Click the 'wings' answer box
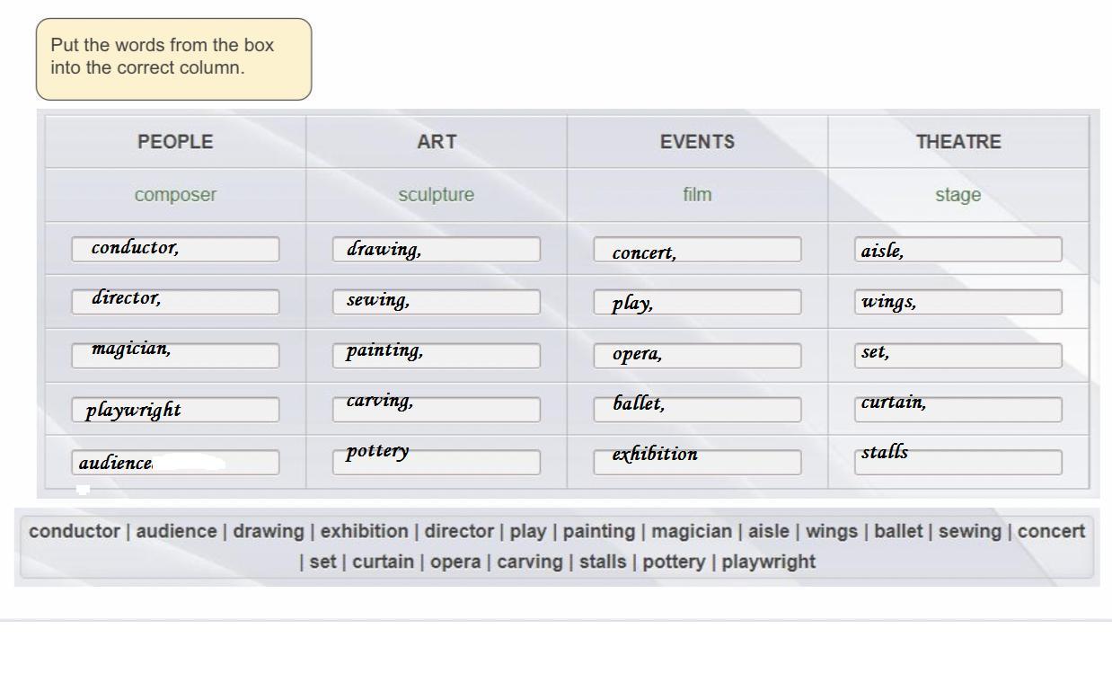This screenshot has height=699, width=1112. (x=958, y=303)
